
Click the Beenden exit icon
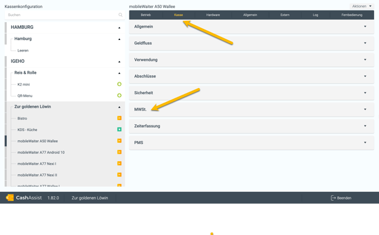333,198
